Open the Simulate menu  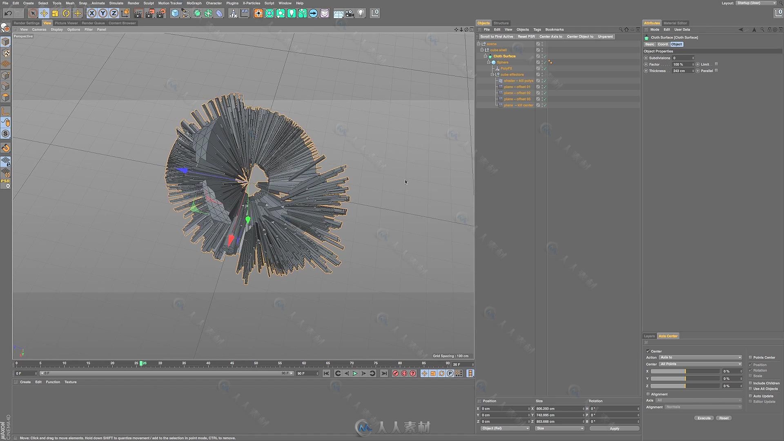click(x=116, y=3)
